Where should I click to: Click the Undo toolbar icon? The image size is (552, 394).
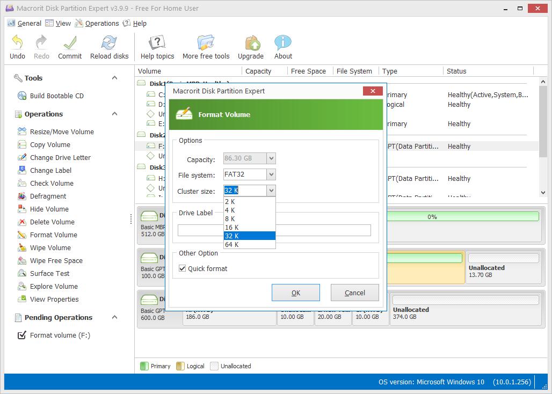click(17, 43)
